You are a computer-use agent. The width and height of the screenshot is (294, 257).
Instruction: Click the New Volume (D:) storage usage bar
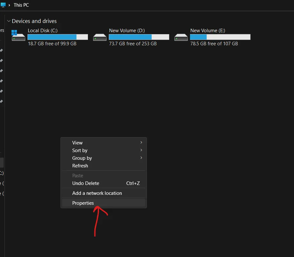[x=139, y=37]
